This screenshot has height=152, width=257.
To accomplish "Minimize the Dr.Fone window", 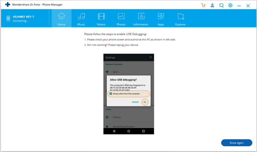I will coord(239,6).
